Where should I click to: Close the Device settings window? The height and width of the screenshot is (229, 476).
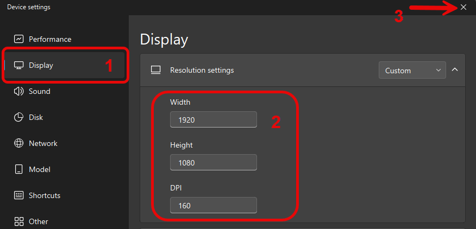[463, 7]
